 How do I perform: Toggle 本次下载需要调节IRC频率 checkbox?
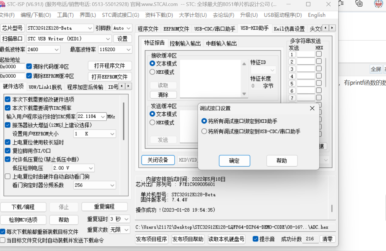coord(8,108)
